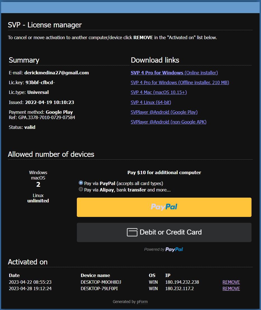Open SVPlayer Android Google Play link
The height and width of the screenshot is (310, 261).
164,112
